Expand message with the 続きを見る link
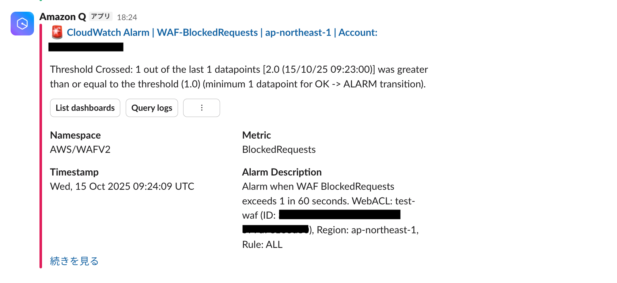 pos(74,261)
